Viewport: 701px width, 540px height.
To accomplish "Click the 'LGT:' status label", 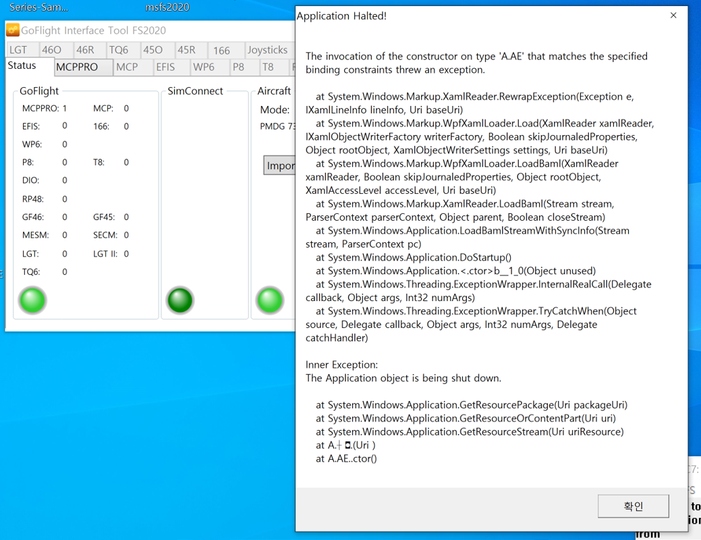I will click(30, 254).
